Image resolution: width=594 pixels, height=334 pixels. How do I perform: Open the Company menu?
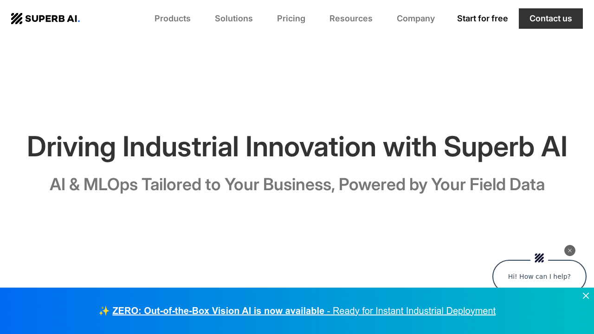pyautogui.click(x=416, y=19)
